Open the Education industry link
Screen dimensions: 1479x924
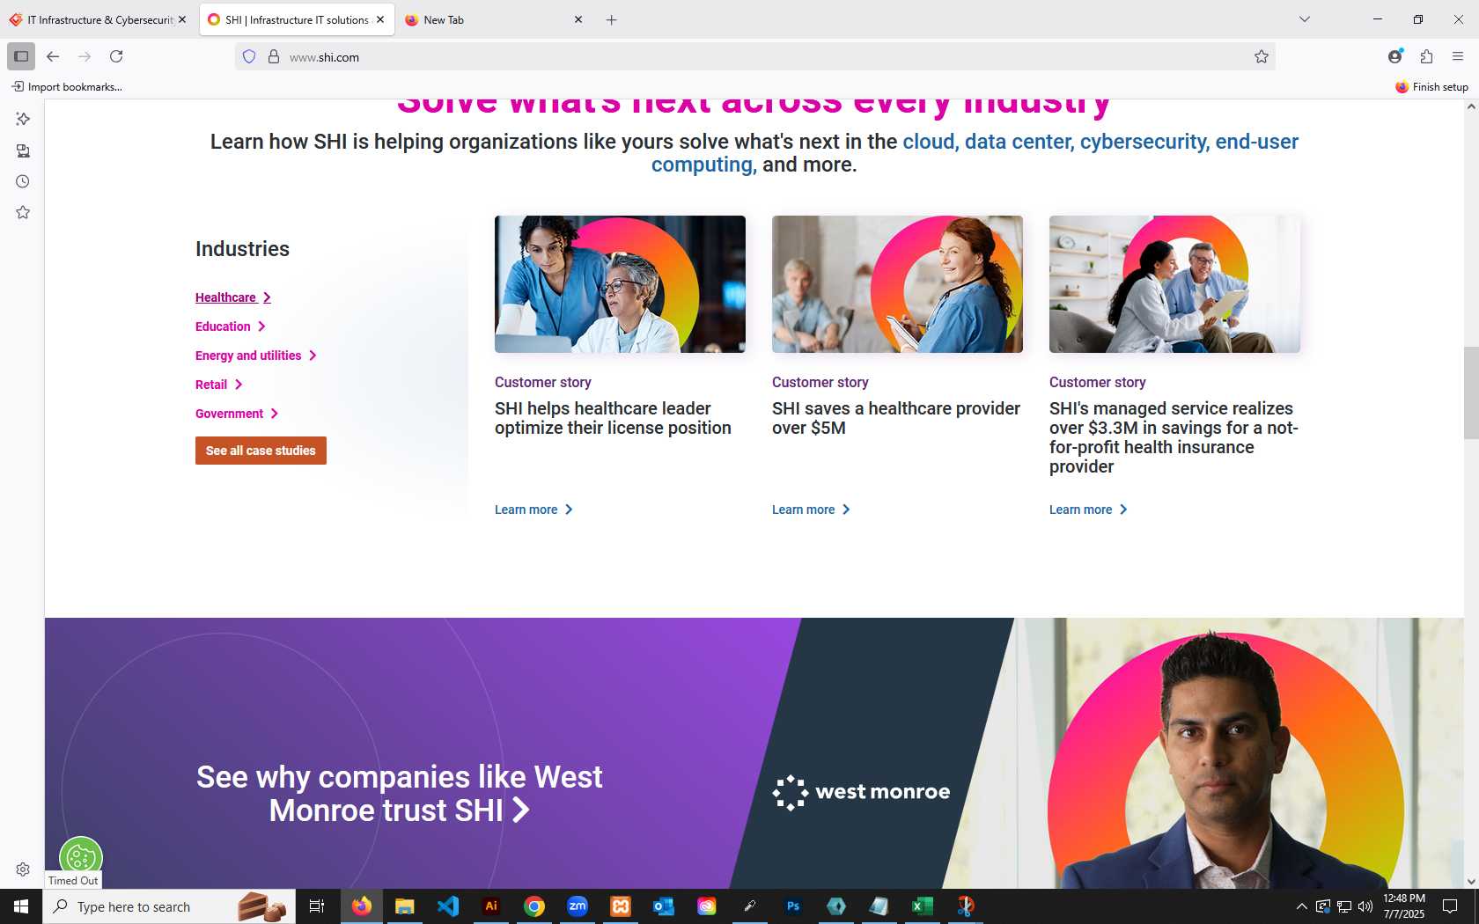pos(231,326)
